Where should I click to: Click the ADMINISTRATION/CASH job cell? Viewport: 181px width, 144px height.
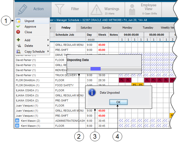70,121
